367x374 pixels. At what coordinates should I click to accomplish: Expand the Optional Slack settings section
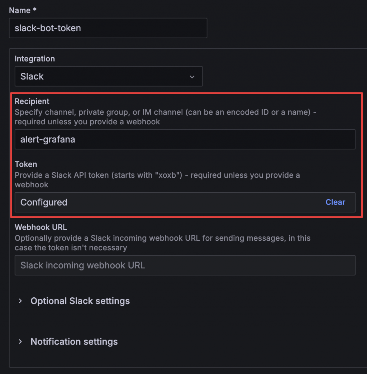tap(80, 301)
